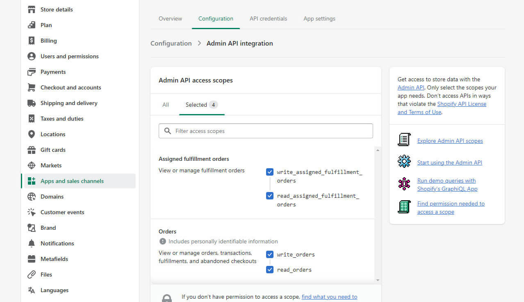
Task: Click the Billing dollar icon in sidebar
Action: [x=32, y=41]
